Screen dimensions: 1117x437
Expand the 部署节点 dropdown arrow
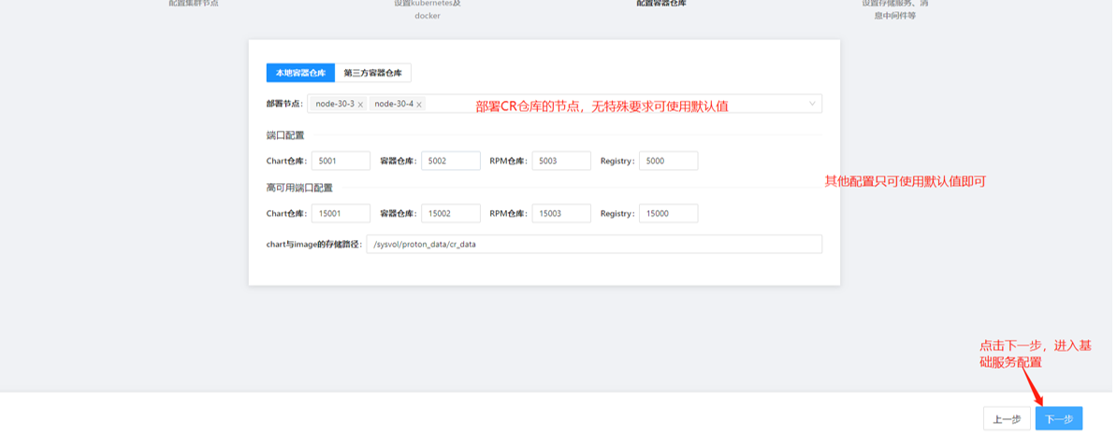pos(812,104)
